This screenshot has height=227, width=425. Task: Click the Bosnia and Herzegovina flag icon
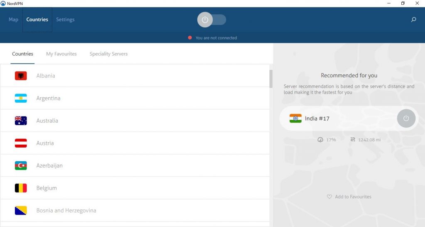point(21,210)
